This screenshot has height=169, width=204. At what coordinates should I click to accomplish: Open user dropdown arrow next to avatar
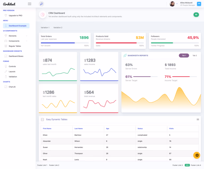[177, 4]
